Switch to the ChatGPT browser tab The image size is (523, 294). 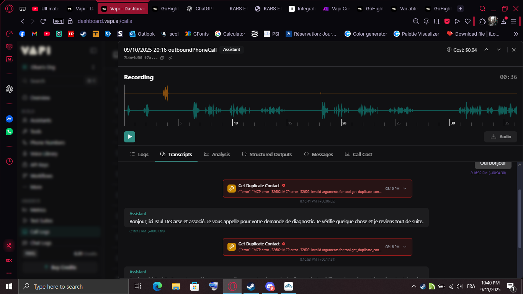click(x=199, y=8)
